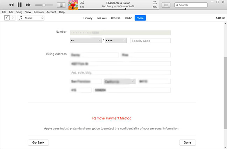This screenshot has width=227, height=149.
Task: Select the Store tab
Action: pos(140,18)
